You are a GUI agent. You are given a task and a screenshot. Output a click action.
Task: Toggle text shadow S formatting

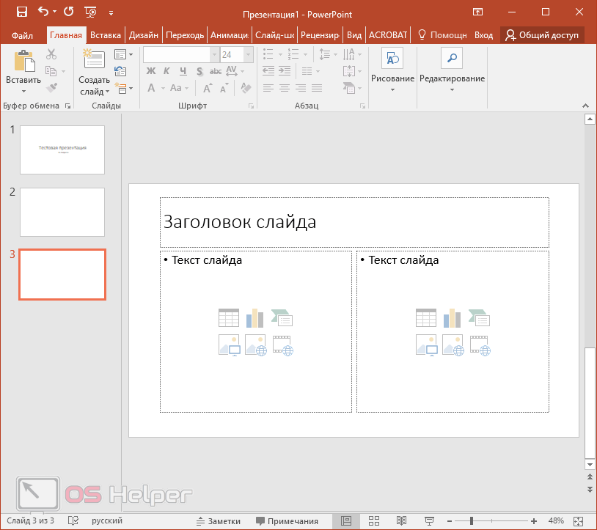coord(199,71)
